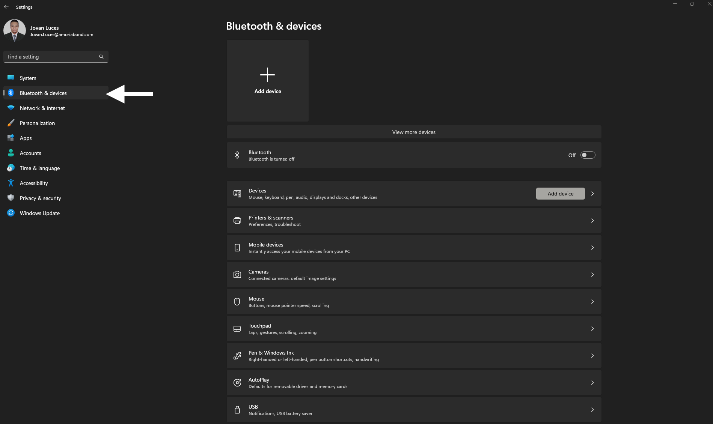The height and width of the screenshot is (424, 713).
Task: Click 'Buttons, mouse pointer speed, scrolling' text
Action: tap(289, 305)
